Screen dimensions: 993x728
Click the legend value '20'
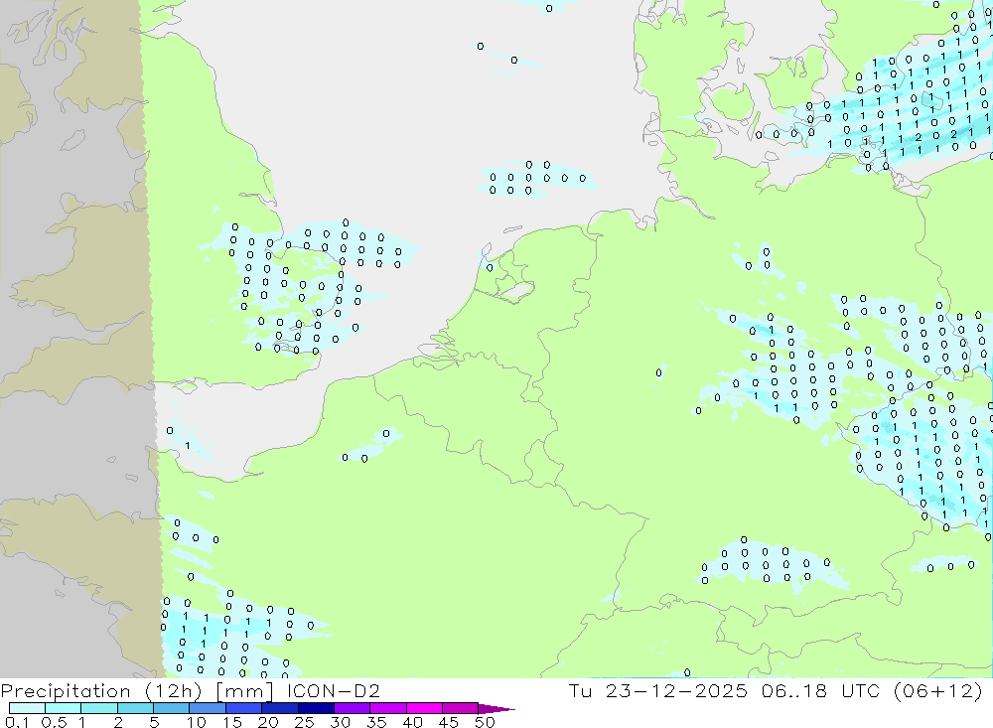(268, 722)
